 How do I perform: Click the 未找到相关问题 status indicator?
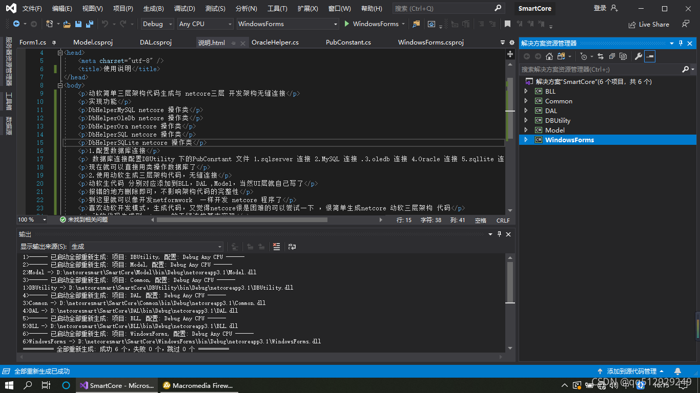[84, 220]
